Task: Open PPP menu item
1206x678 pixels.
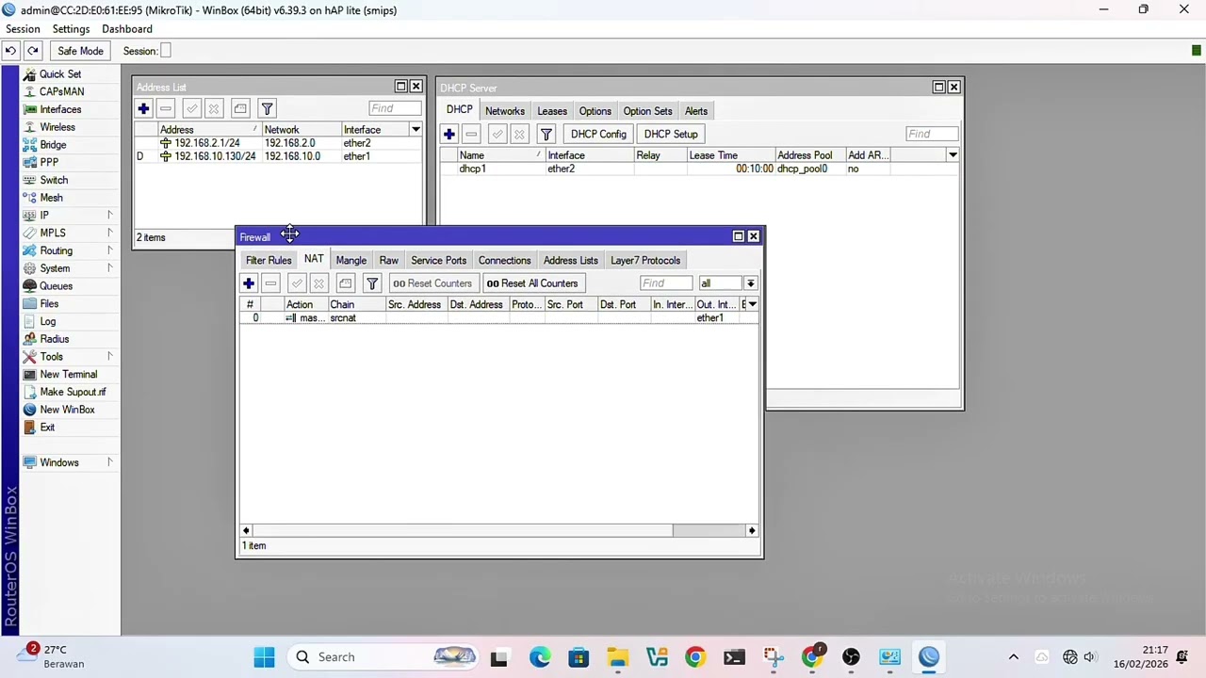Action: 49,162
